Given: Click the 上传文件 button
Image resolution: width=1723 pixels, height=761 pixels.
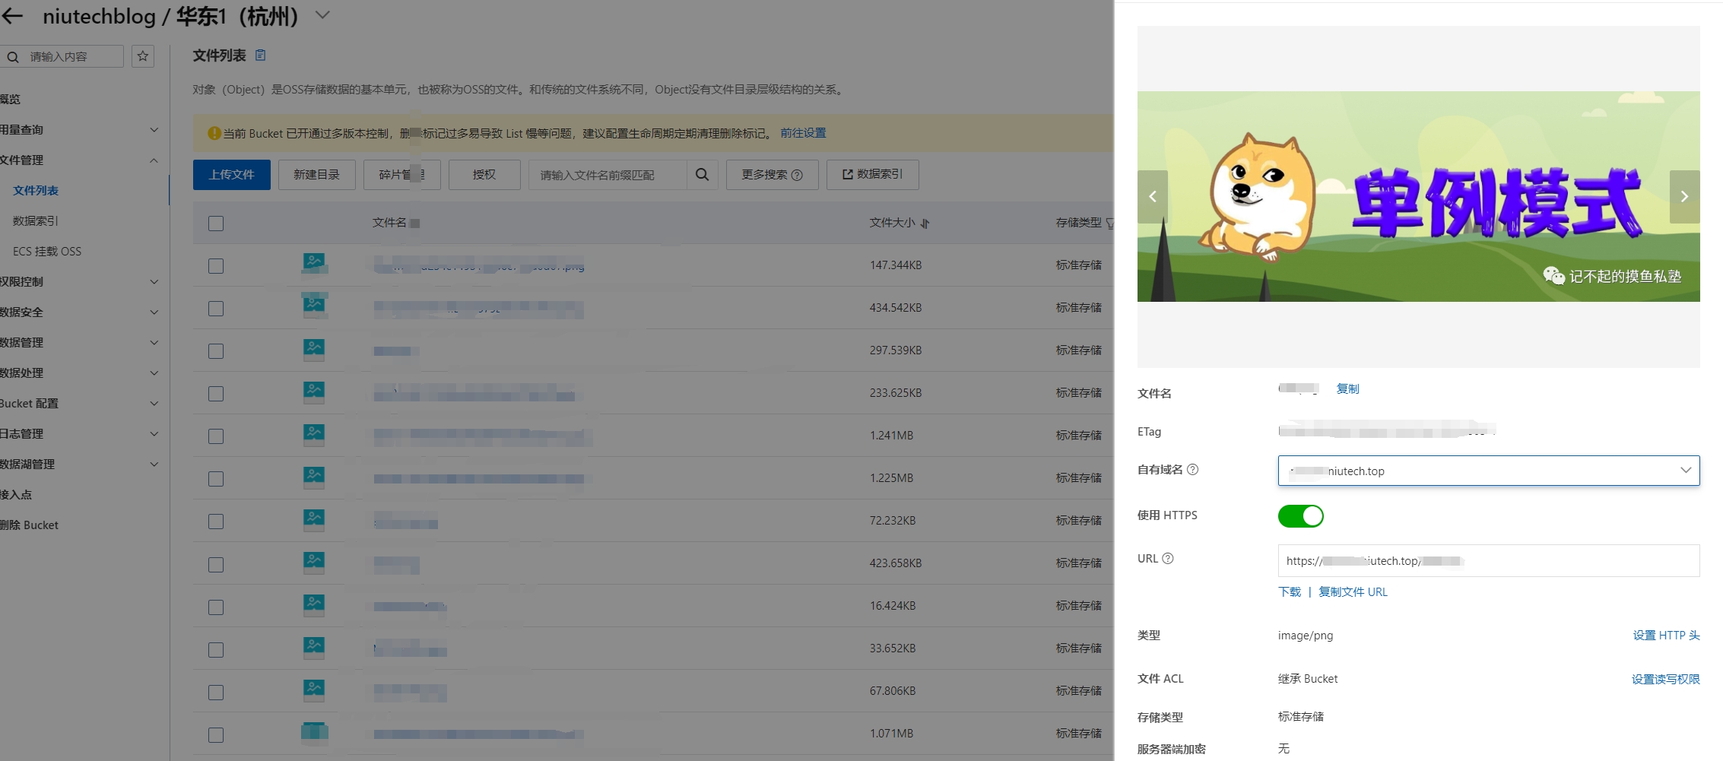Looking at the screenshot, I should (x=232, y=175).
